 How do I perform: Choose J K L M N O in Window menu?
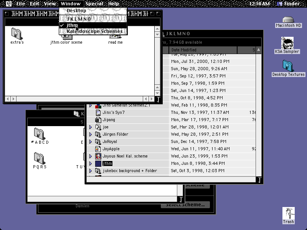coord(93,19)
